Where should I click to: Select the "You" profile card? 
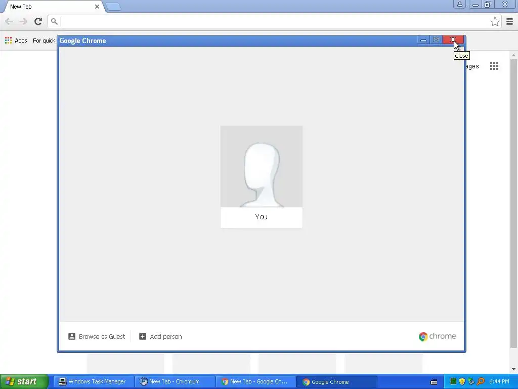pyautogui.click(x=262, y=177)
